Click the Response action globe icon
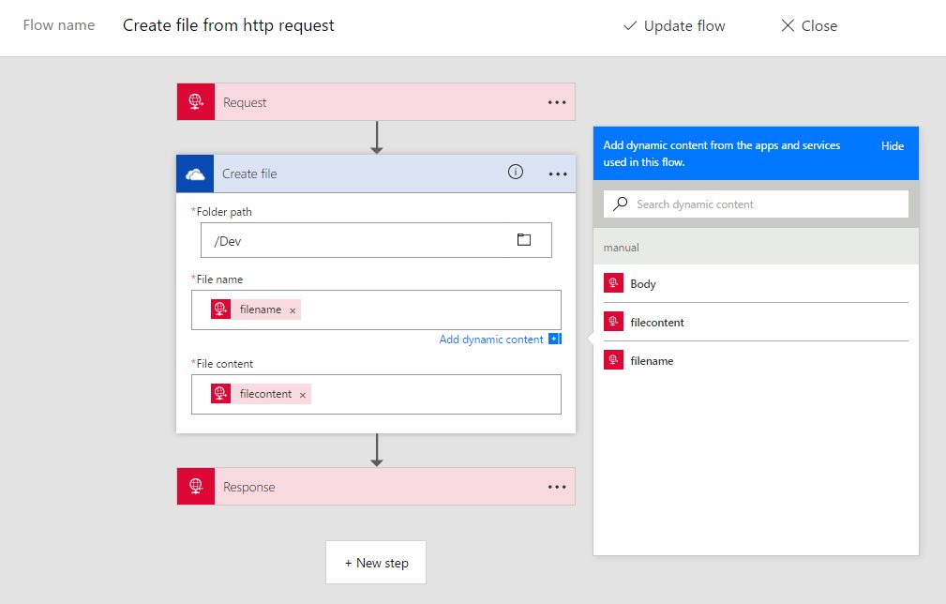The height and width of the screenshot is (604, 946). 196,487
